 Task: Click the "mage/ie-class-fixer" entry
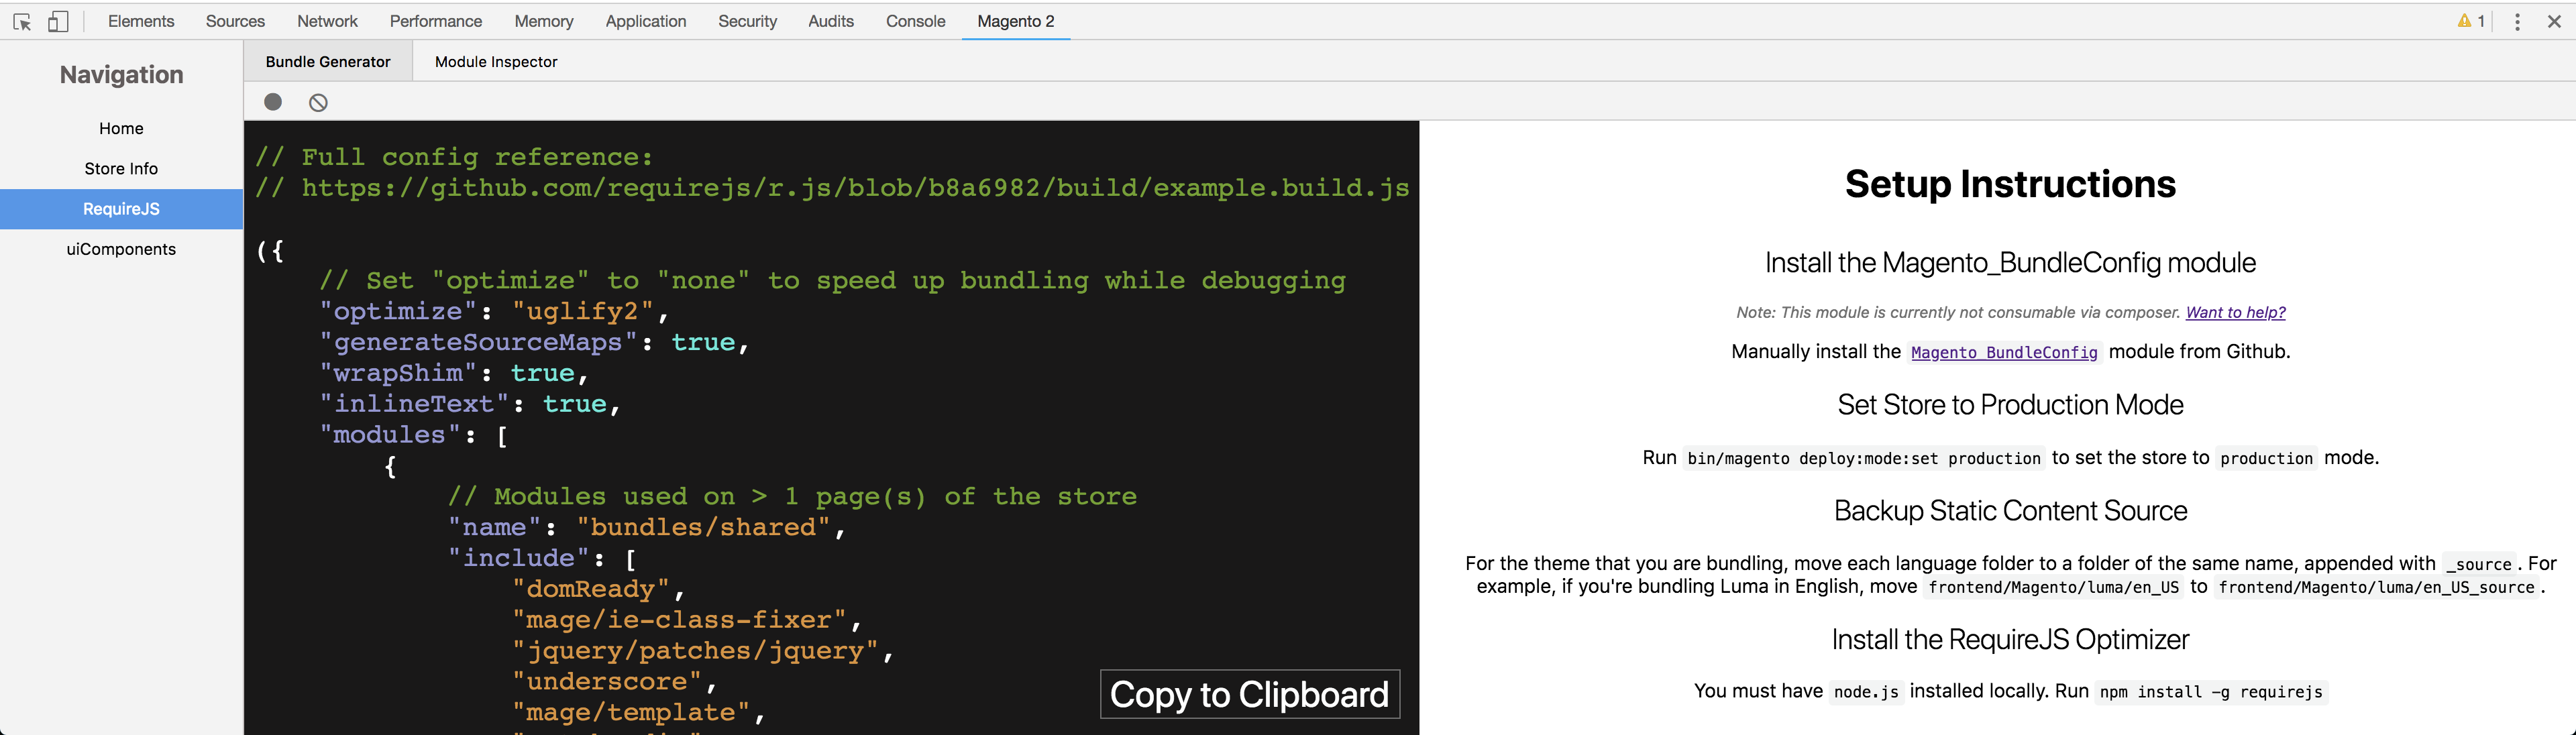[x=687, y=620]
